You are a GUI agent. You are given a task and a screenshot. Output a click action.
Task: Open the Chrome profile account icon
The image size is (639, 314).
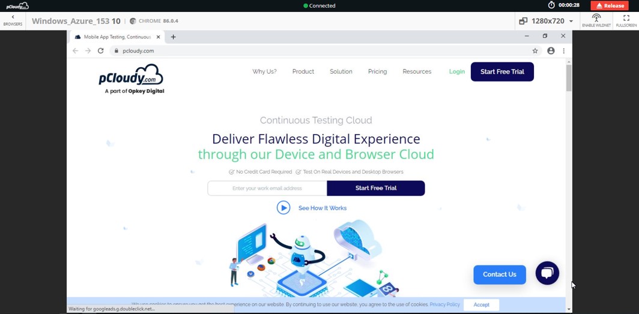pos(551,51)
